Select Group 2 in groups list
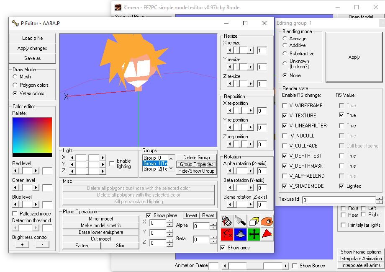 155,169
